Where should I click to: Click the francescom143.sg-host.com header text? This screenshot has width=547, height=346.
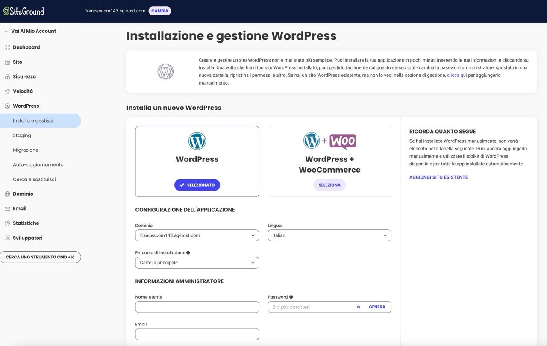(x=115, y=11)
